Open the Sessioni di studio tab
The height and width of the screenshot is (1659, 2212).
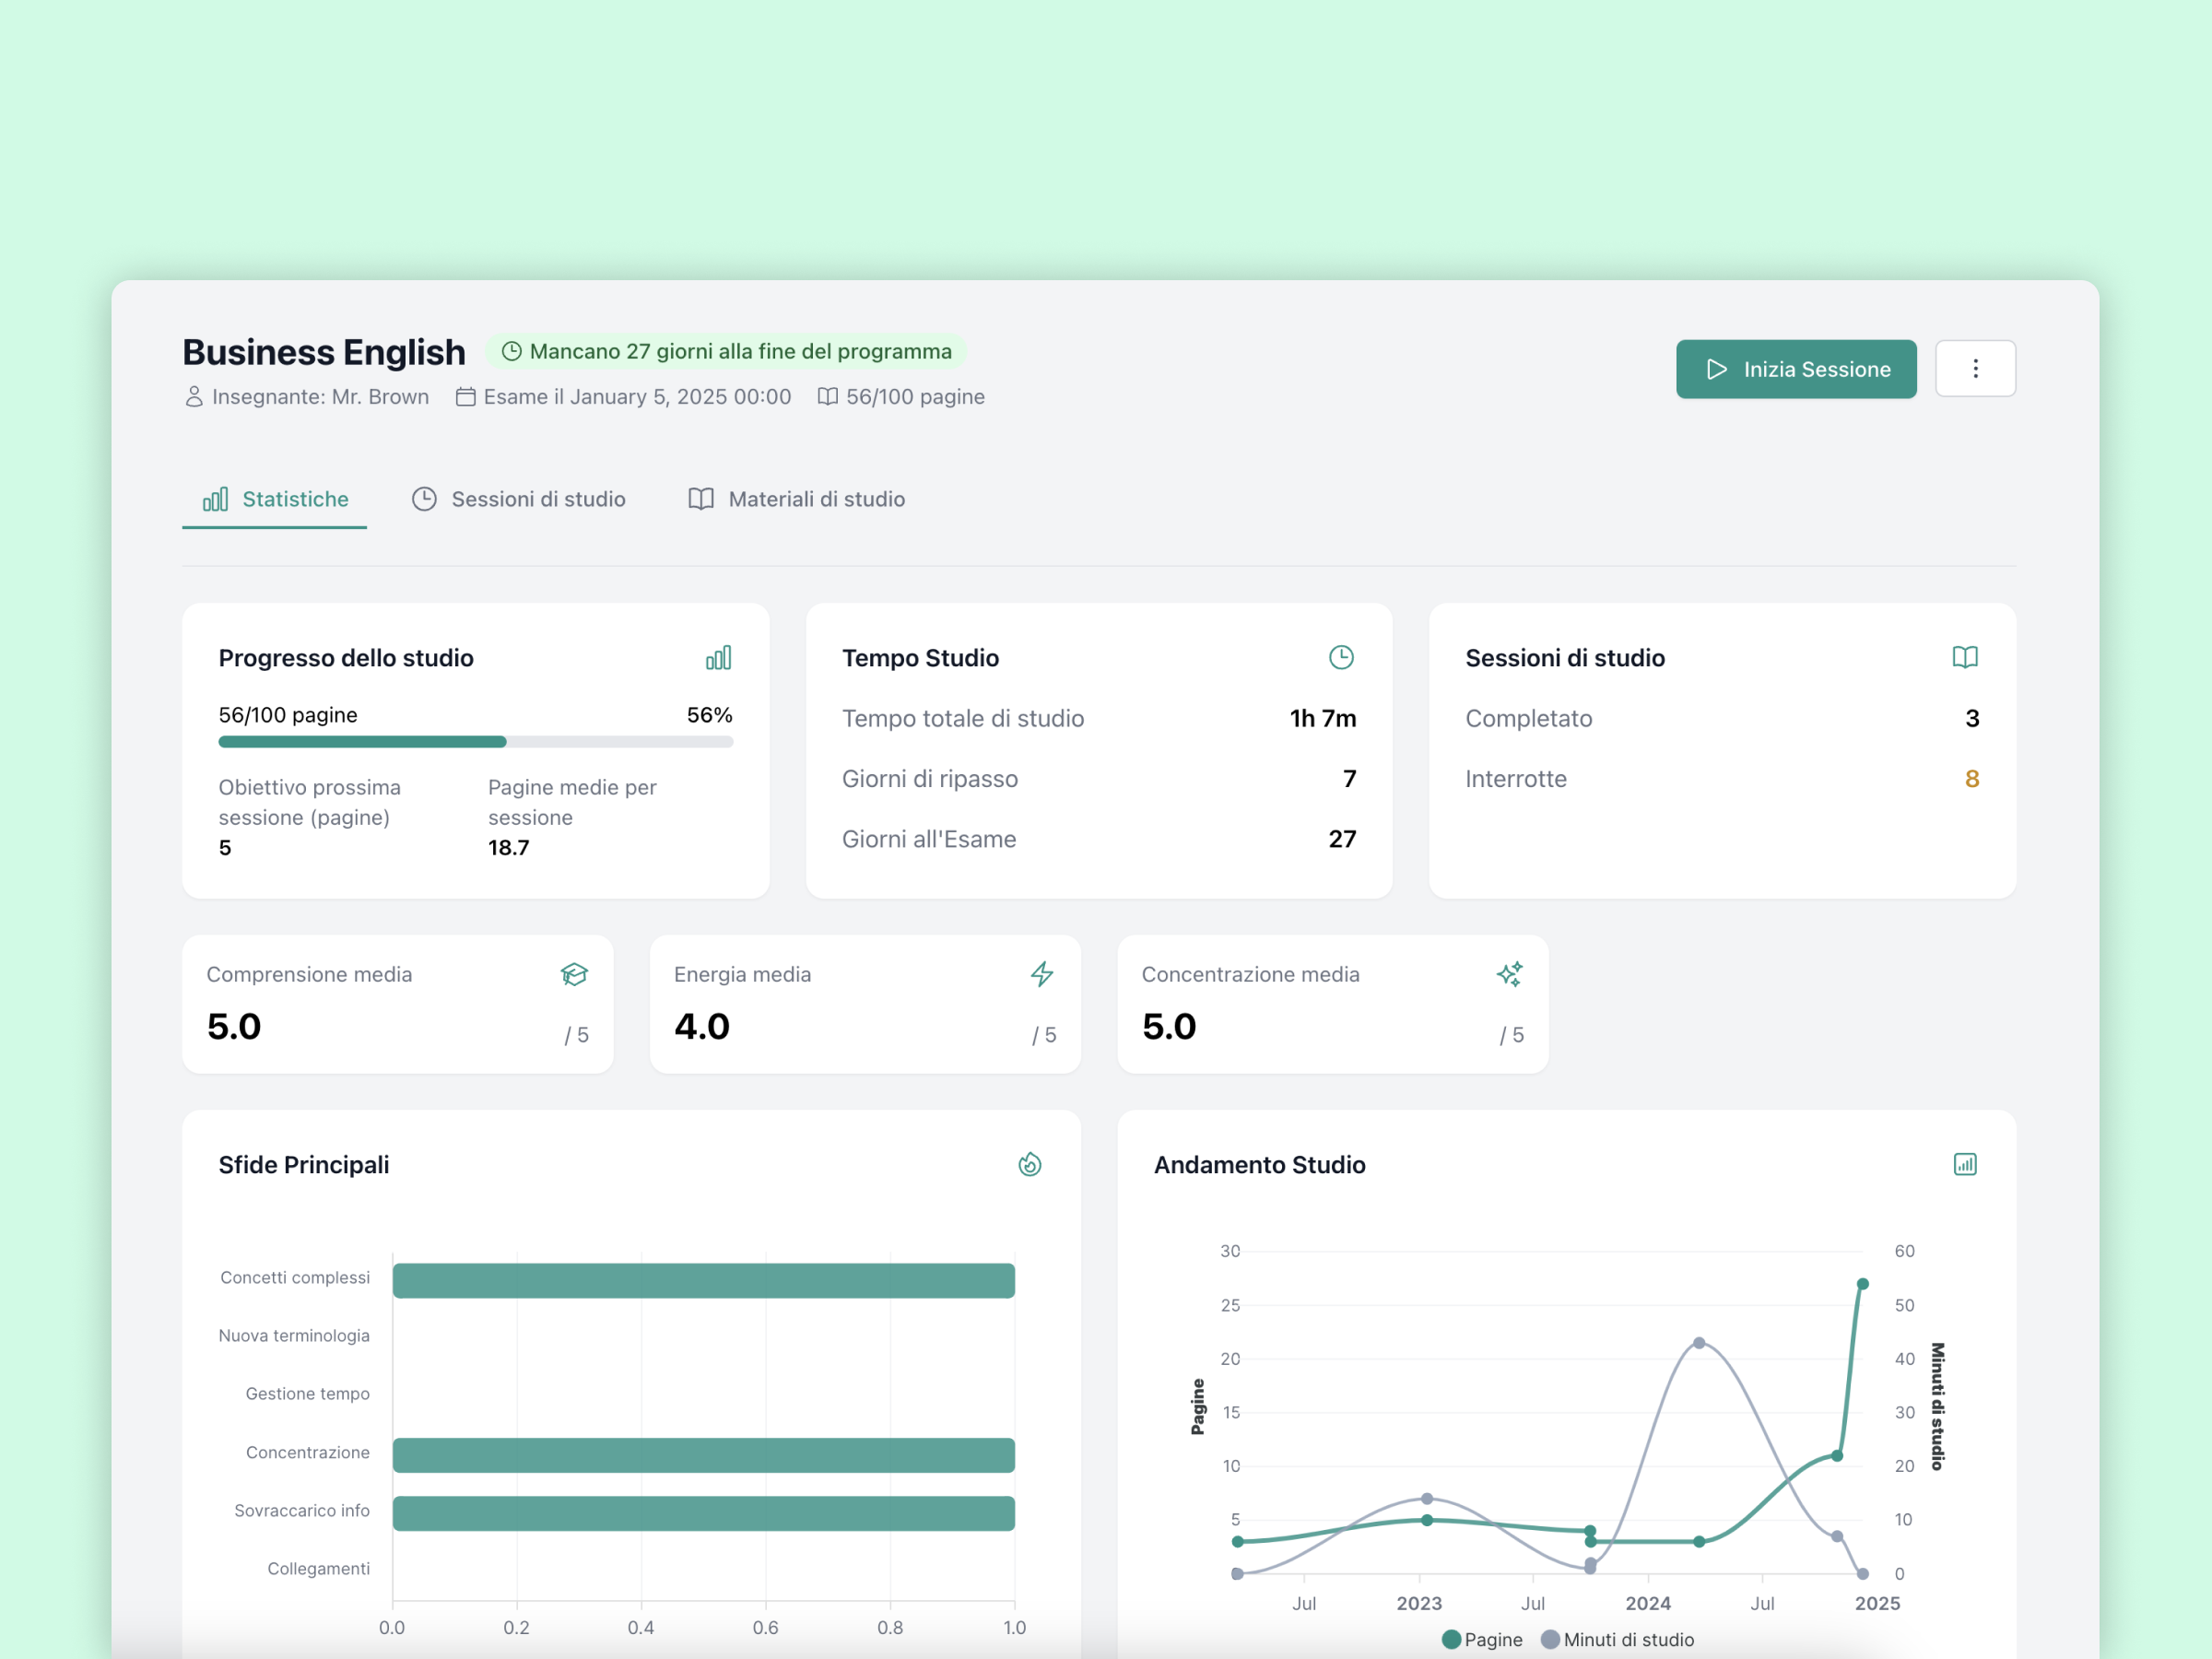click(x=519, y=499)
